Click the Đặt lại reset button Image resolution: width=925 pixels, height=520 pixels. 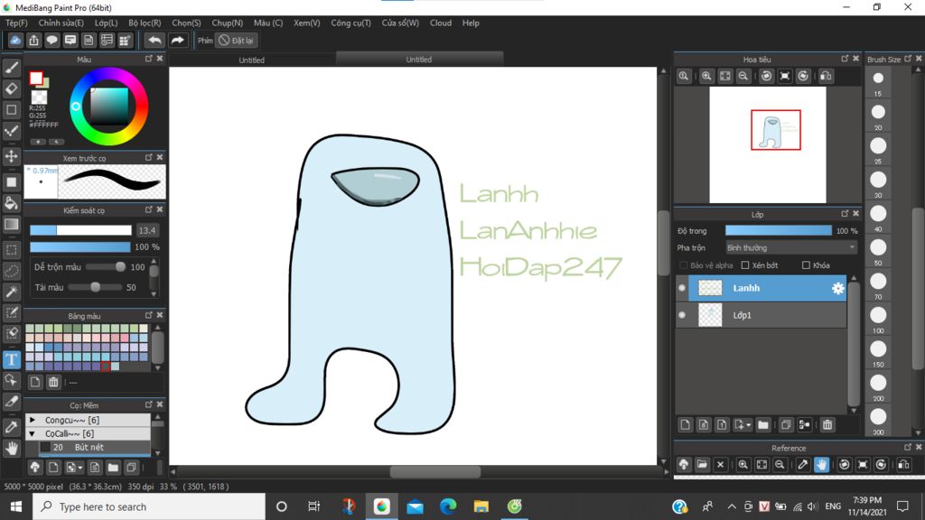tap(237, 41)
